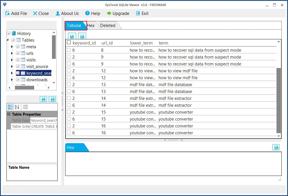This screenshot has height=196, width=288.
Task: Expand the urls tree node
Action: [12, 53]
